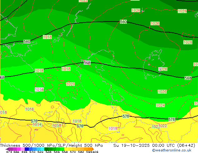Image resolution: width=198 pixels, height=153 pixels.
Task: Click the cyan legend color swatch
Action: tap(42, 149)
